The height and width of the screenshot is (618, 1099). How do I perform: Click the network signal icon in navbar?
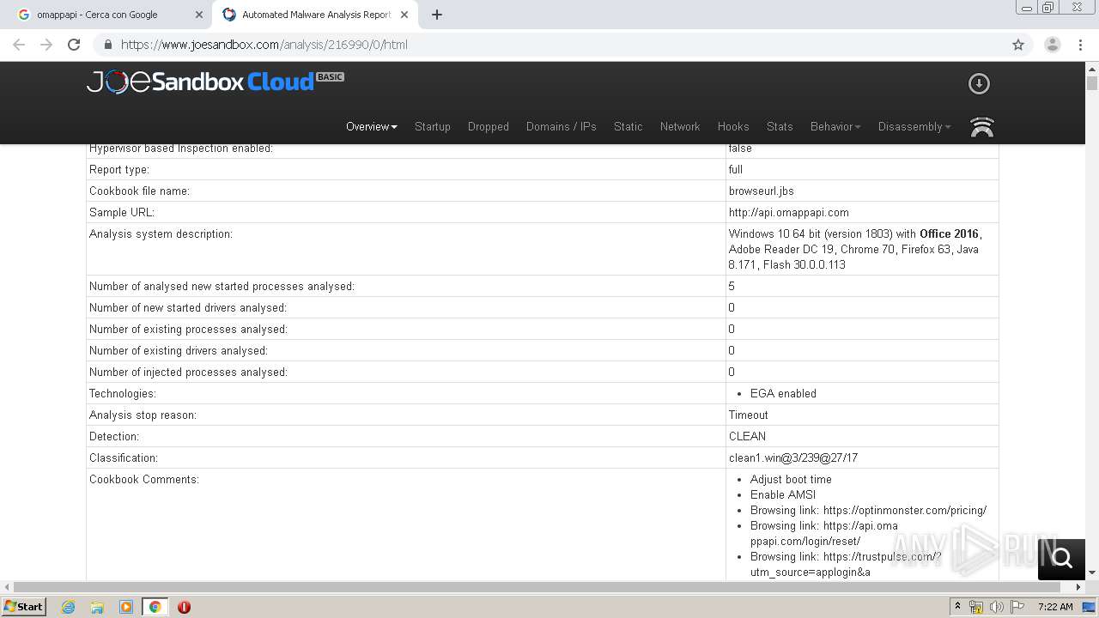(981, 127)
